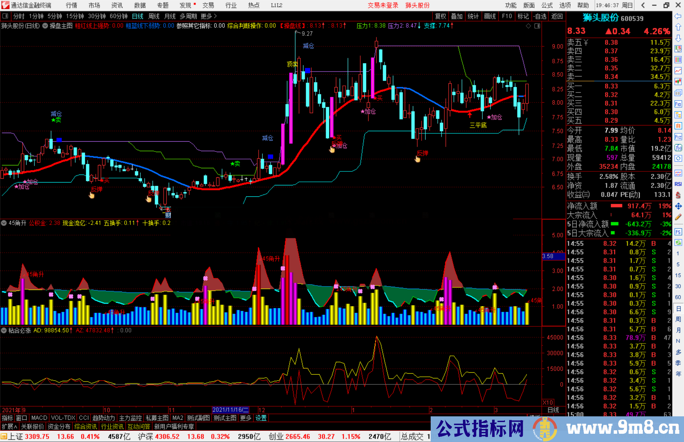Collapse the bottom panel via 扩展 expander

9,426
